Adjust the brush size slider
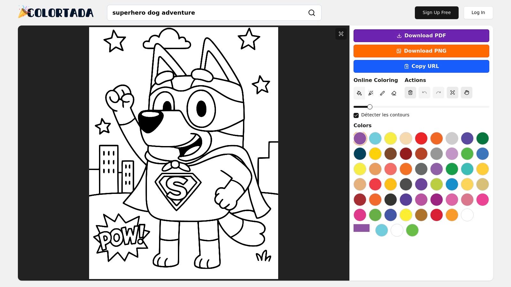The width and height of the screenshot is (511, 287). [x=370, y=107]
